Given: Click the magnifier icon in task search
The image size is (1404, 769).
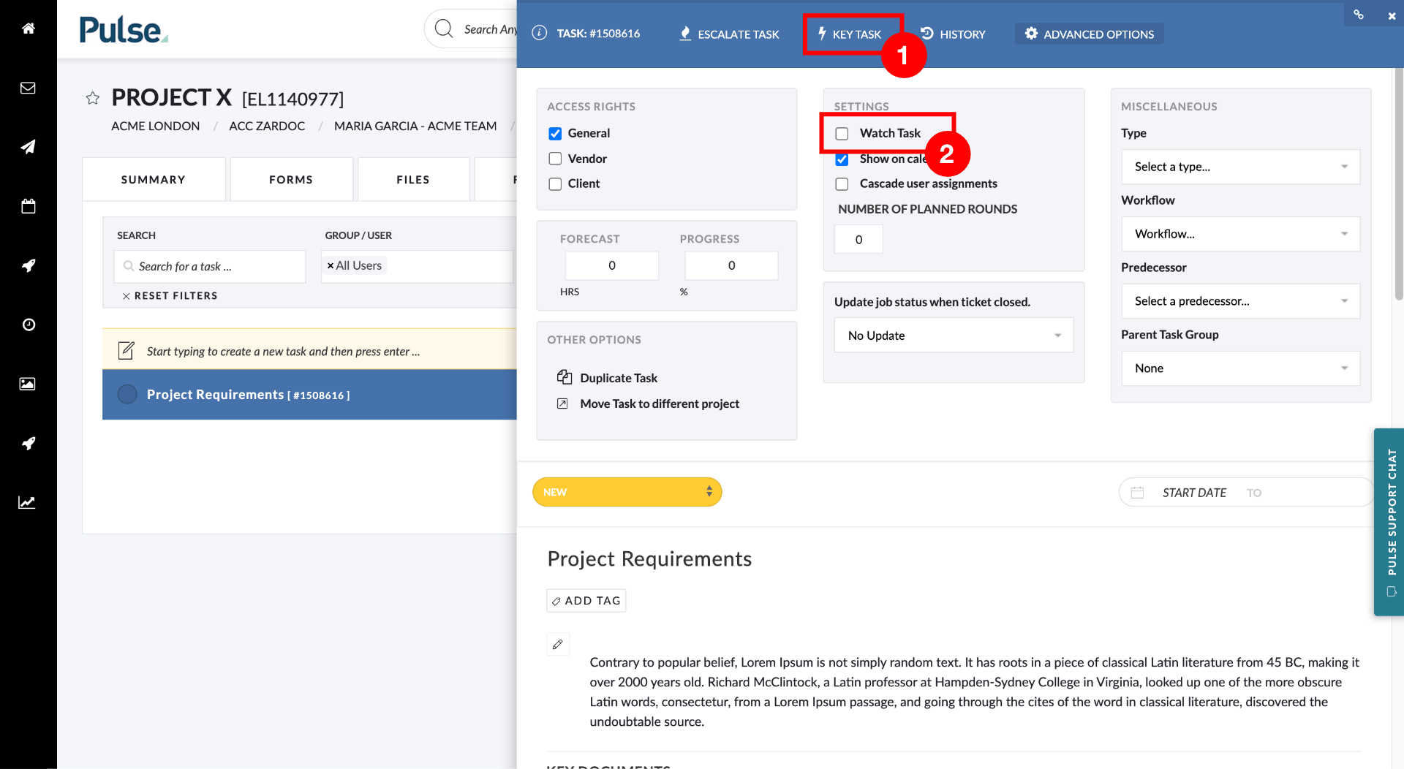Looking at the screenshot, I should 129,266.
